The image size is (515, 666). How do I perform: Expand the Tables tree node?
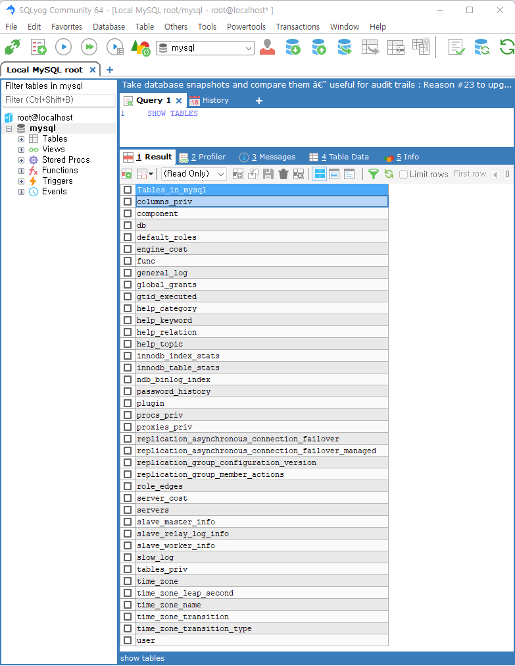click(21, 139)
